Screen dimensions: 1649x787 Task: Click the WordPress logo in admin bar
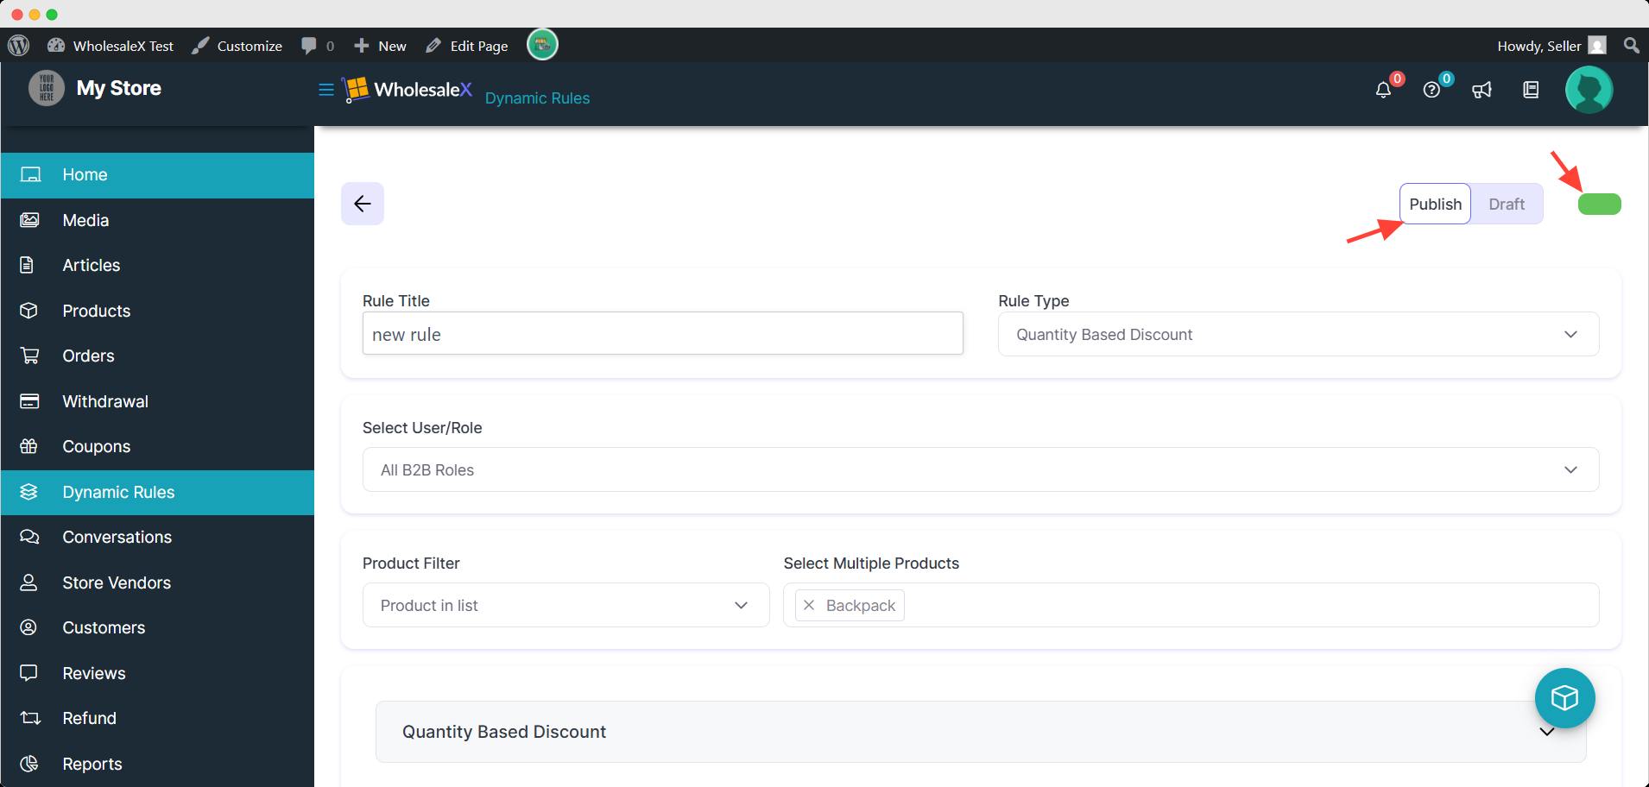18,46
